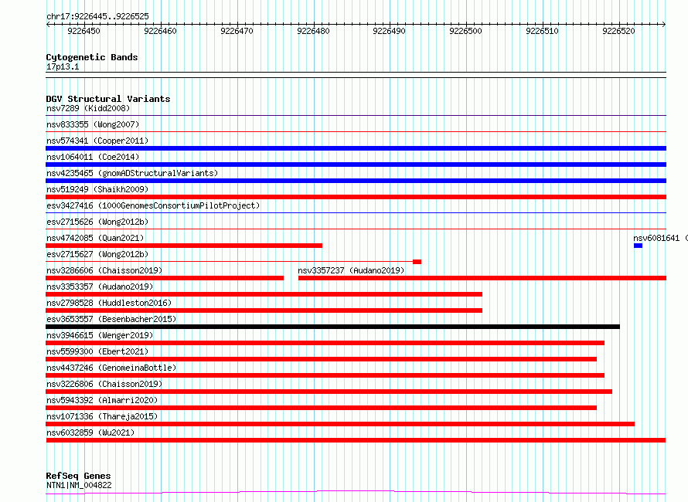The width and height of the screenshot is (688, 502).
Task: Open the DGV Structural Variants track heading
Action: pos(108,99)
